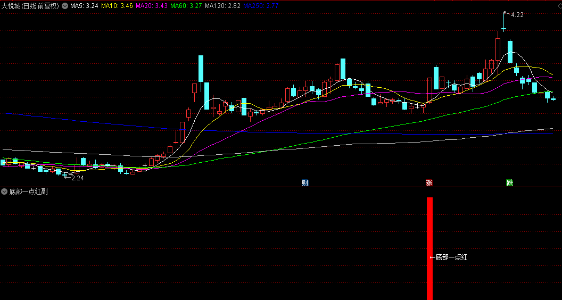
Task: Select the candlestick at the 4.22 high
Action: [x=503, y=21]
